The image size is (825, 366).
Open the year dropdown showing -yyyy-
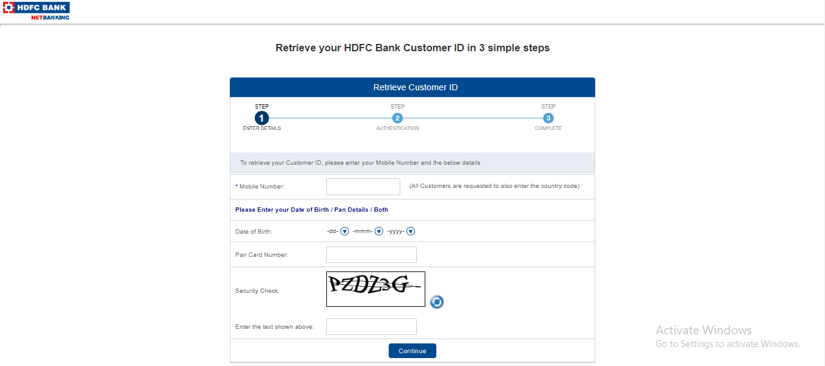pyautogui.click(x=410, y=231)
